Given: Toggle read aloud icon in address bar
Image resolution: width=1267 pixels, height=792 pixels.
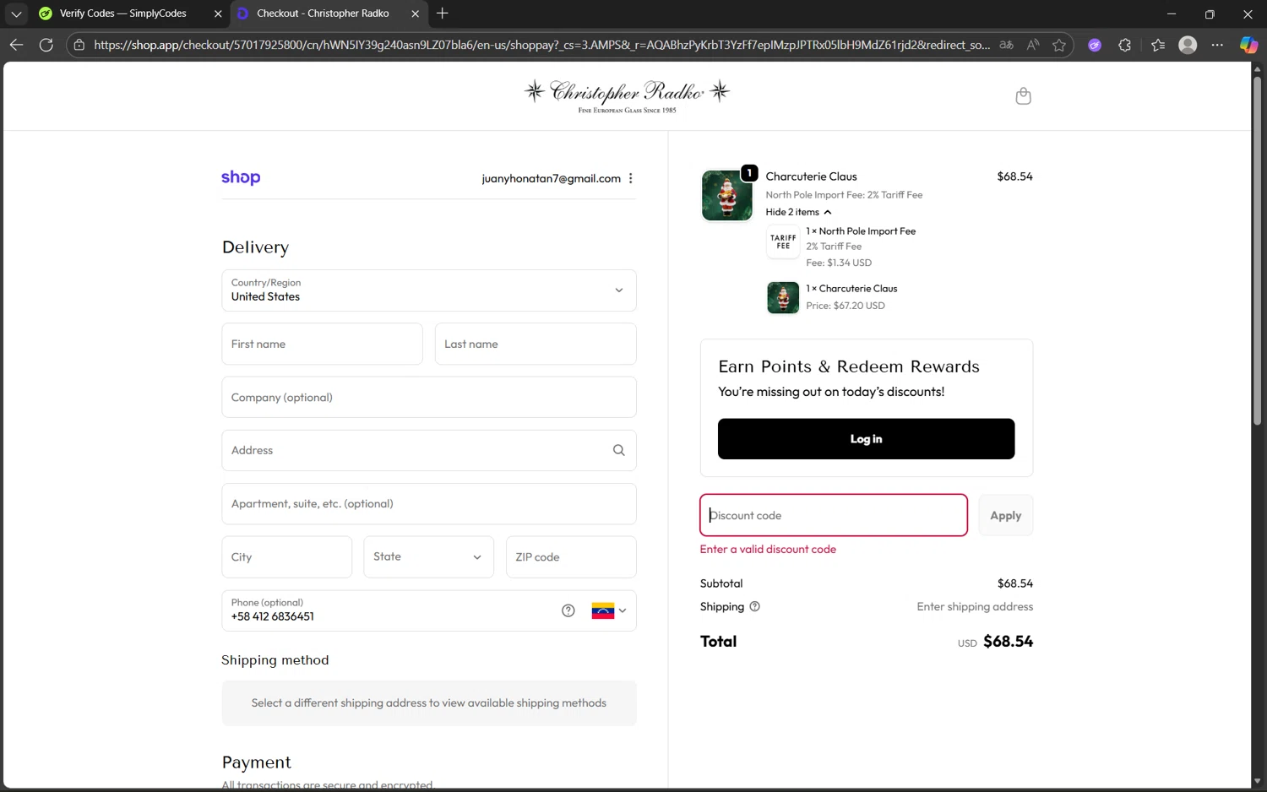Looking at the screenshot, I should [1033, 45].
